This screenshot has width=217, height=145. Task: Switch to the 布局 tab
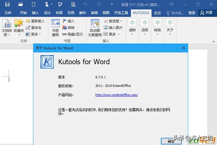point(59,13)
